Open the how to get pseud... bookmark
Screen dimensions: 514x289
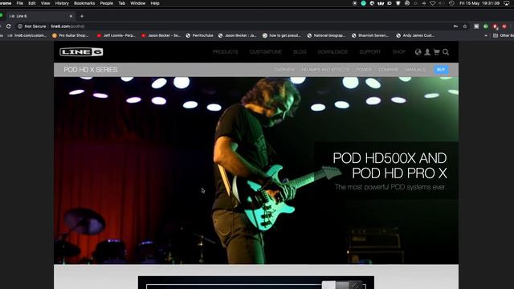(x=282, y=35)
